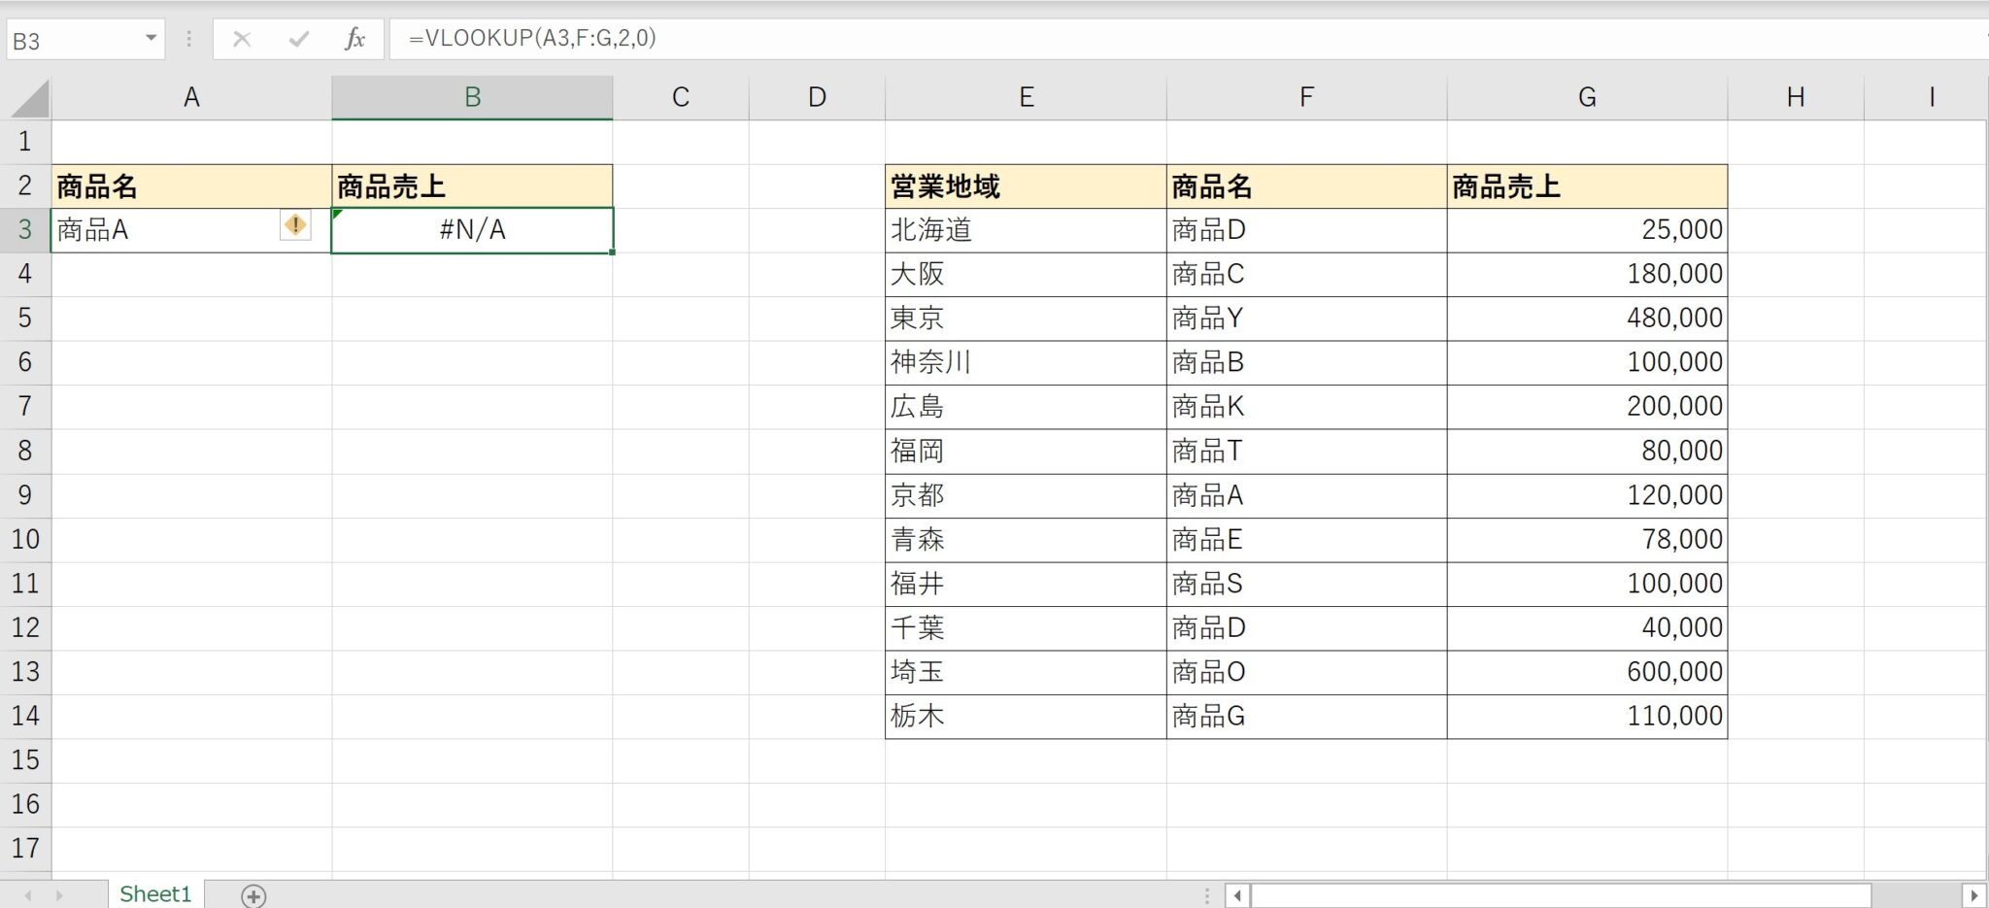Select the #N/A error cell B3
This screenshot has width=1989, height=908.
pos(472,230)
